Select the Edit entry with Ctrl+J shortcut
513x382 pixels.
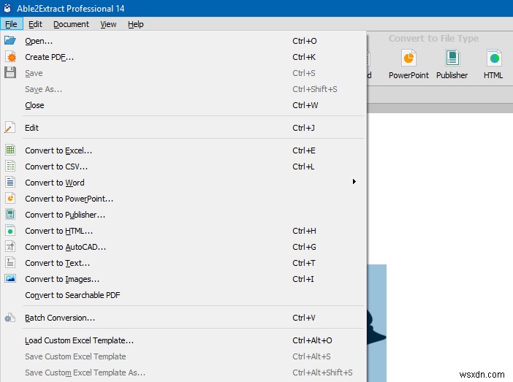point(183,128)
